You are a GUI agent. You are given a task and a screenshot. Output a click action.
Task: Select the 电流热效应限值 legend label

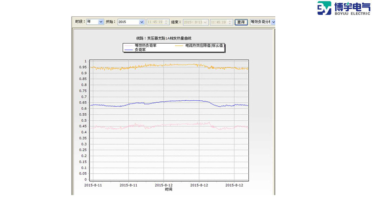205,46
